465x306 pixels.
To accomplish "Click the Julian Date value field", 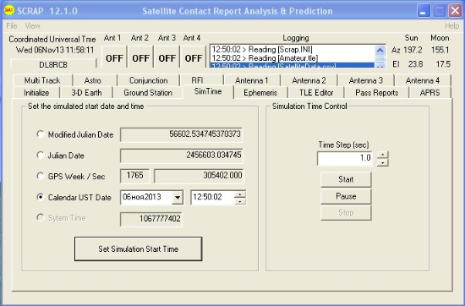I will click(181, 156).
